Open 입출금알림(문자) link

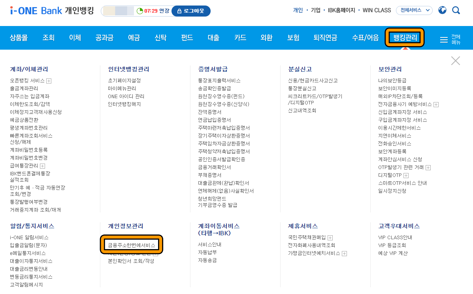point(28,245)
